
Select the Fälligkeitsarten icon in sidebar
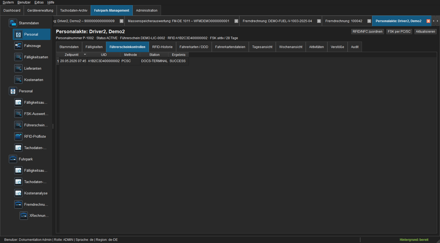coord(18,57)
